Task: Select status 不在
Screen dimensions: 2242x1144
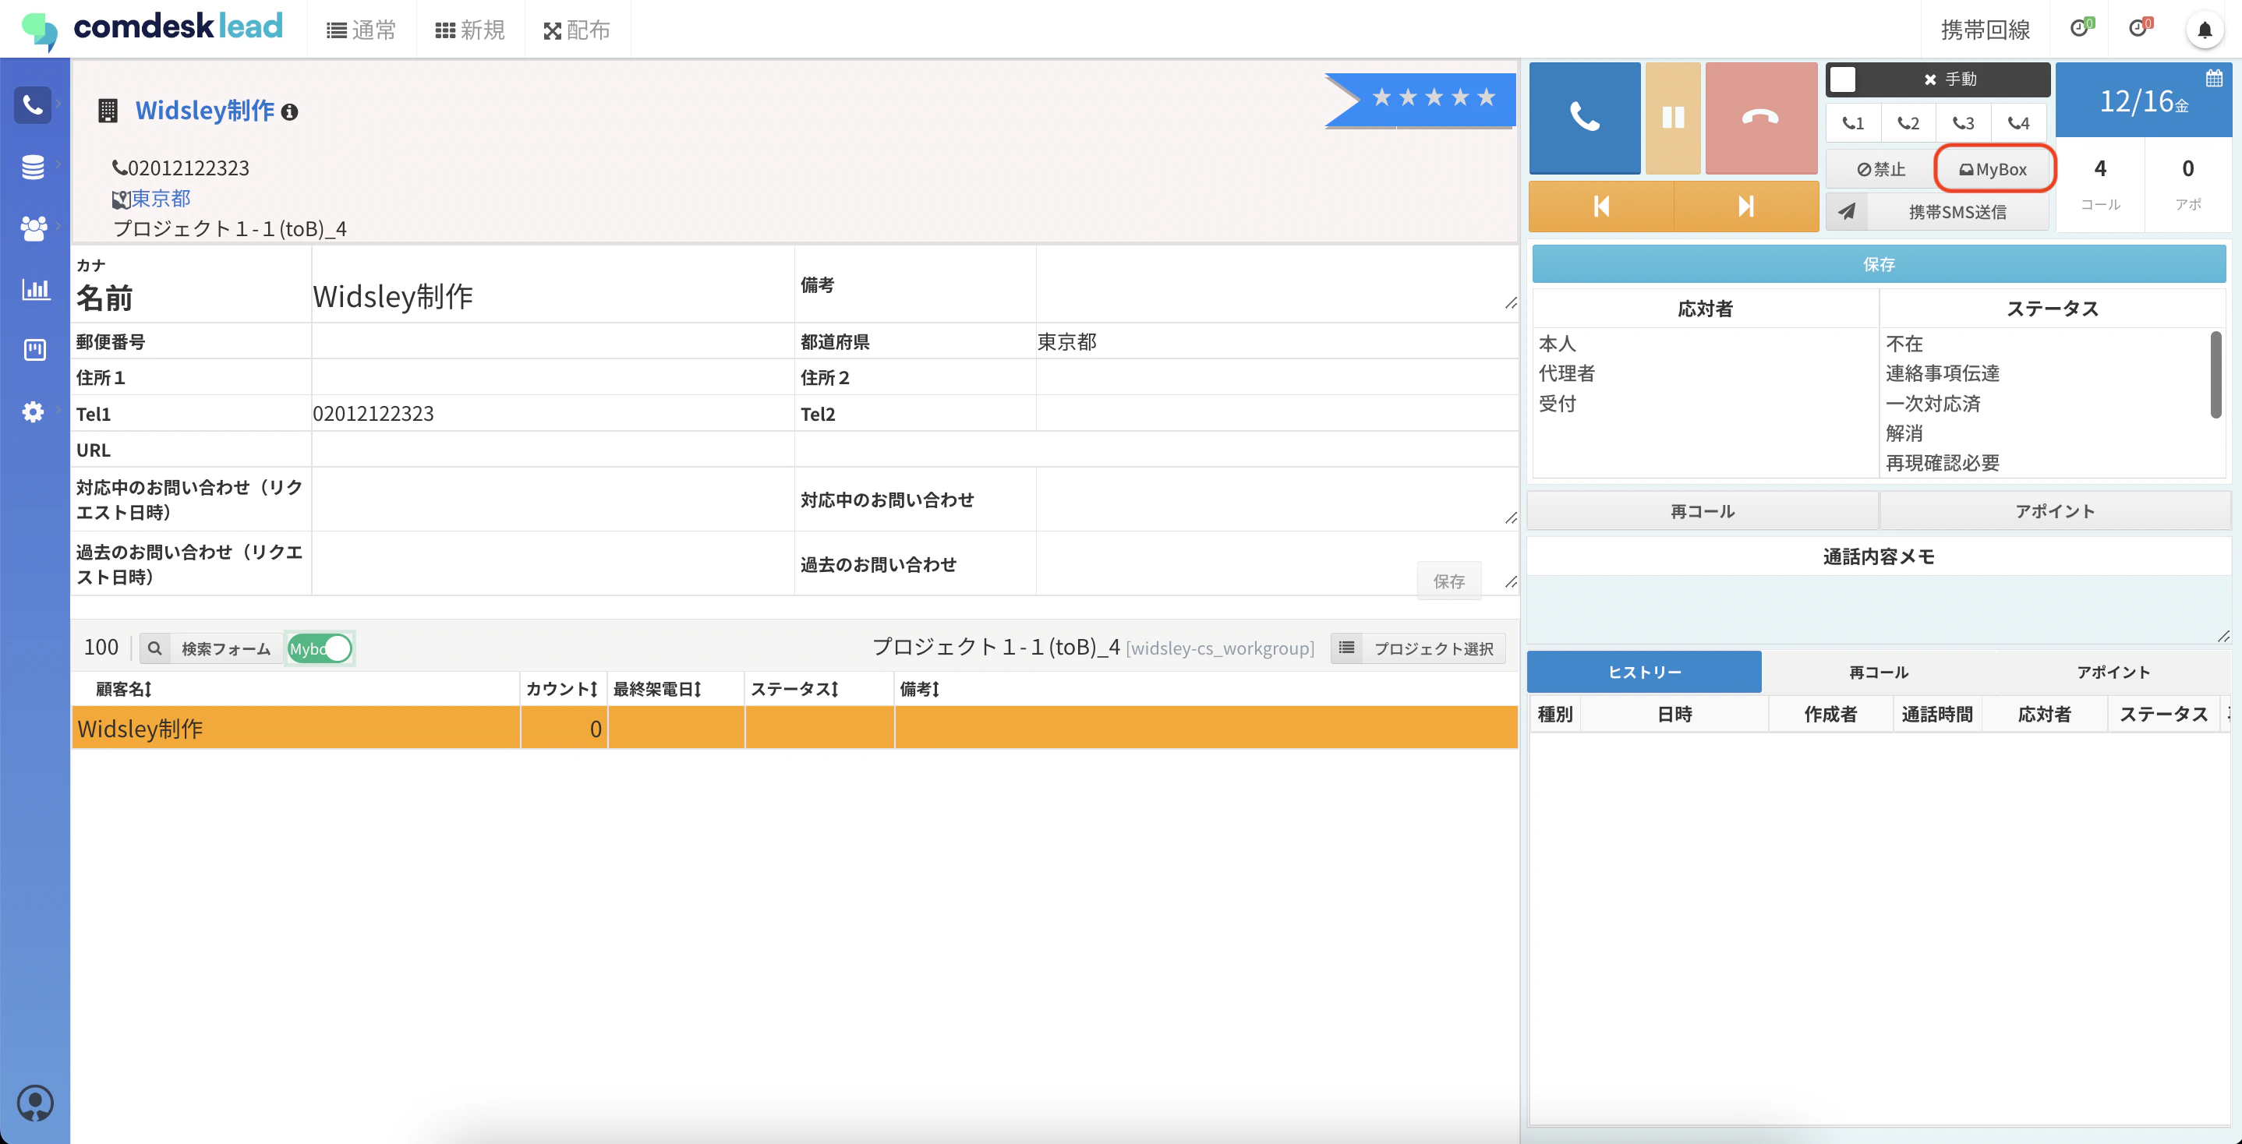Action: point(1904,344)
